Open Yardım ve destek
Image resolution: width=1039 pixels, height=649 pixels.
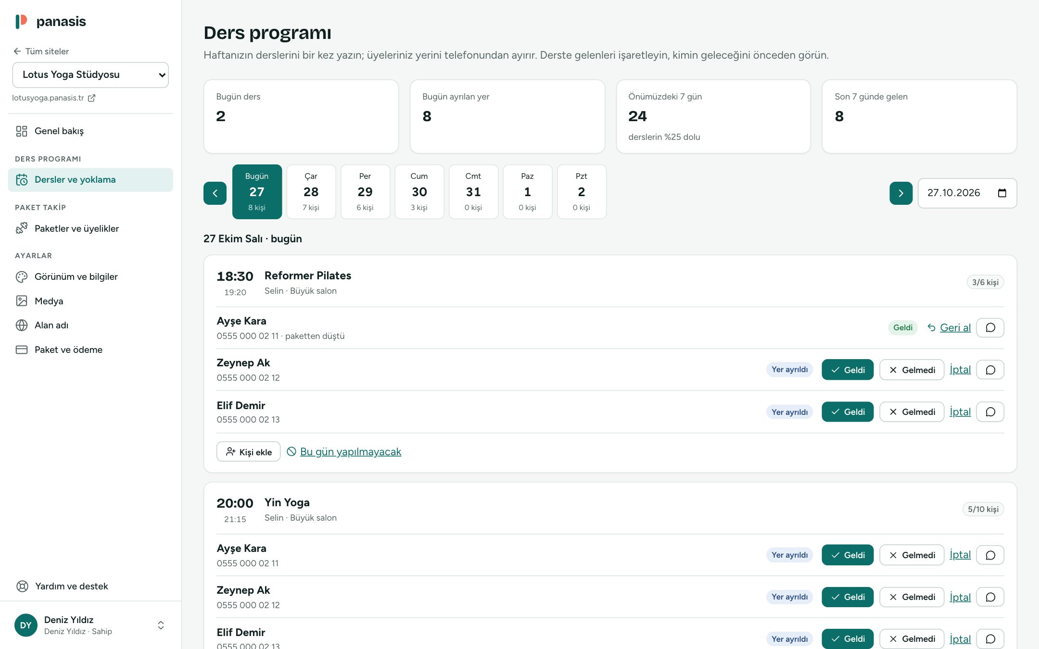coord(90,587)
